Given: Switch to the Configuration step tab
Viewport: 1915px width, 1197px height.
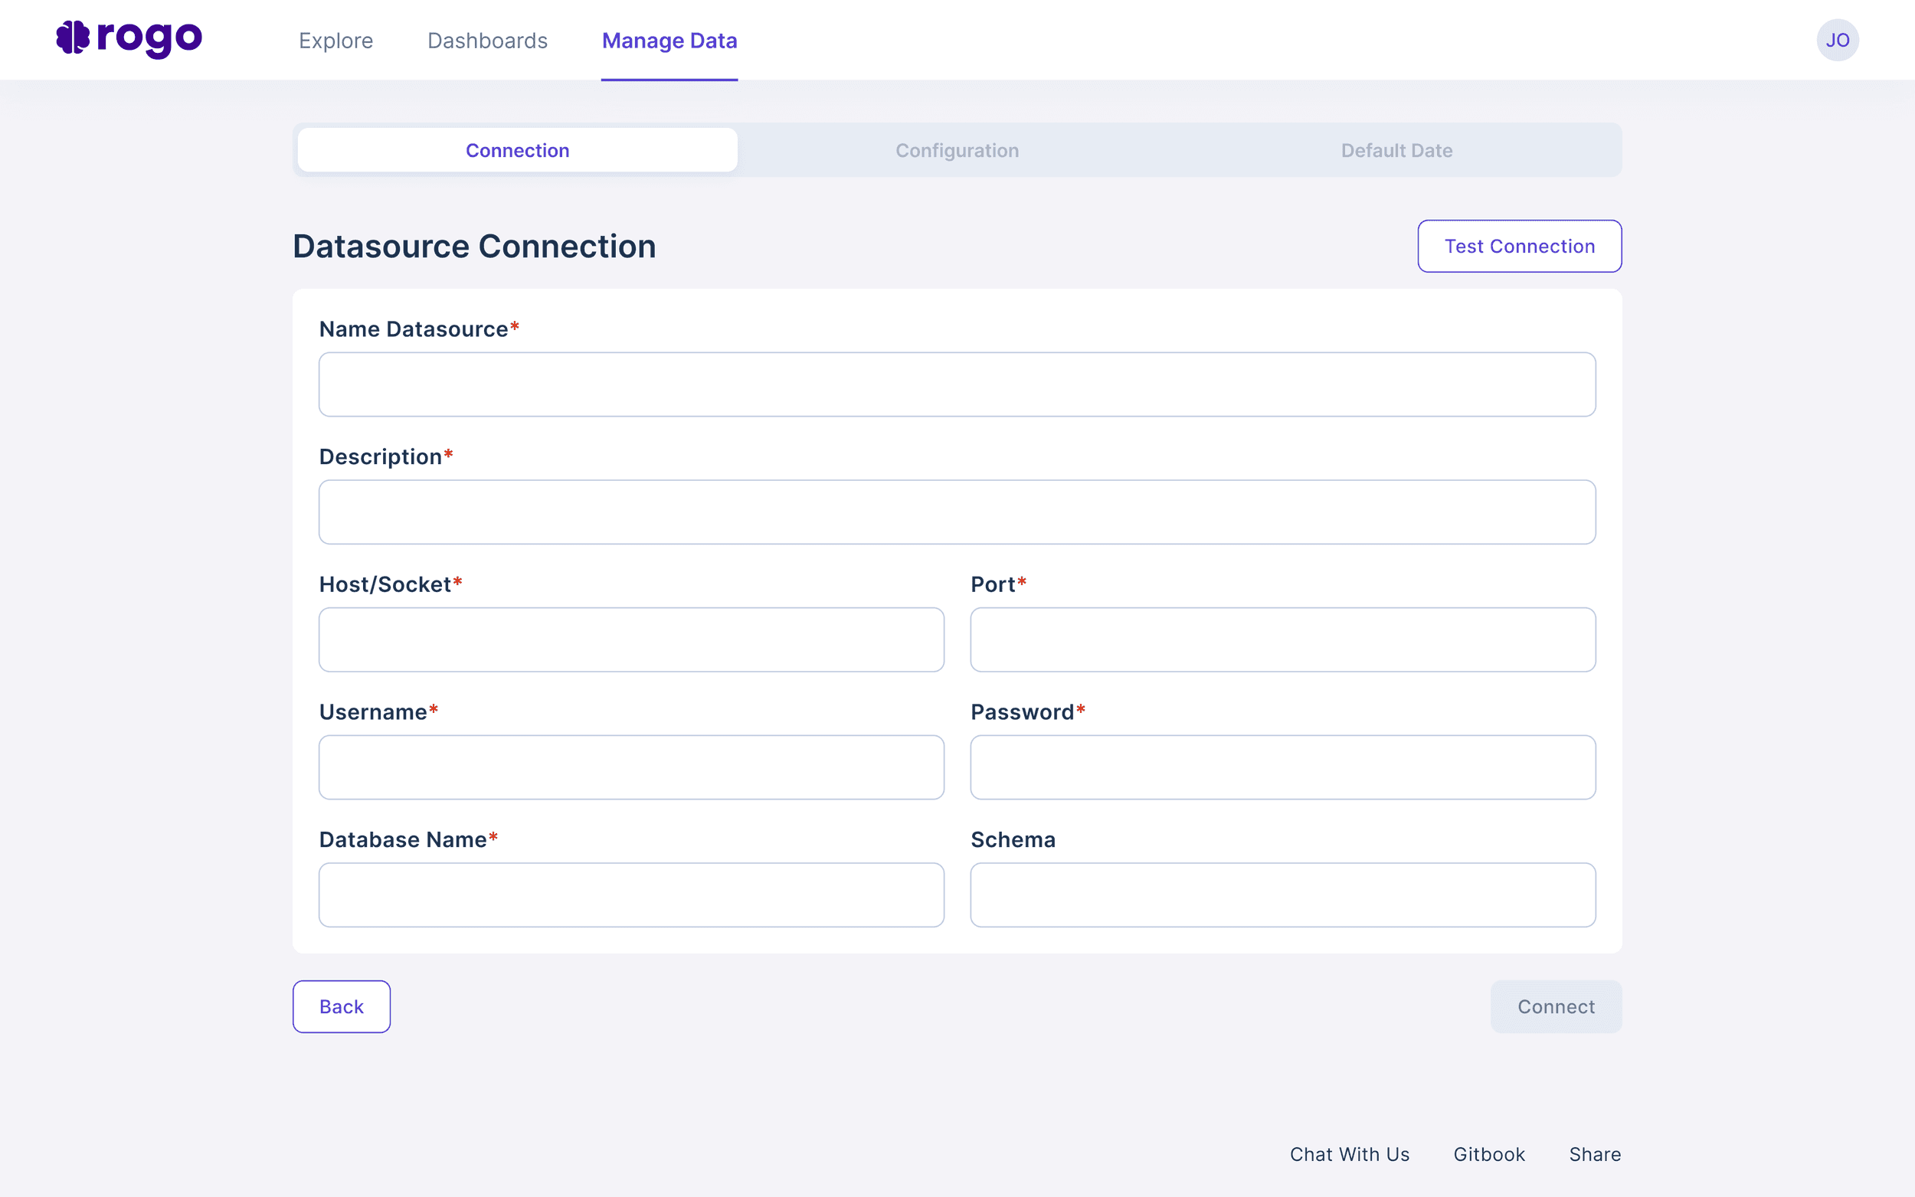Looking at the screenshot, I should click(x=956, y=150).
